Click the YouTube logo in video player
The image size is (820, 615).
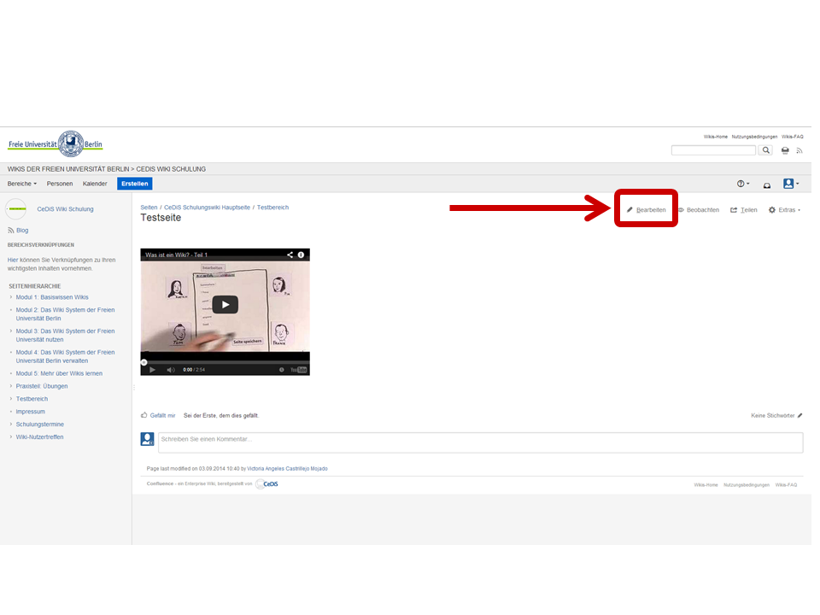(x=299, y=370)
